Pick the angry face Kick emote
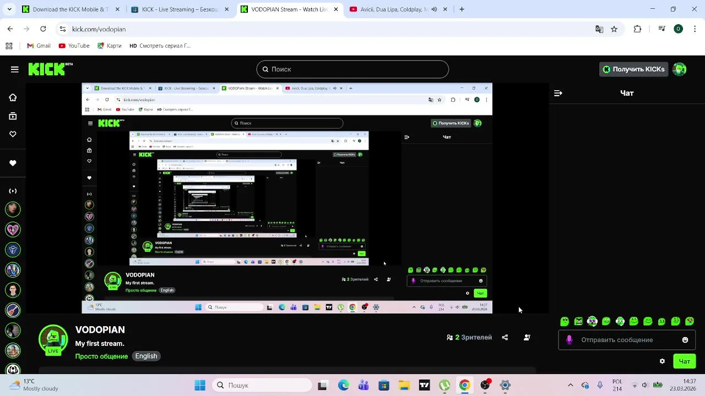 (x=578, y=321)
